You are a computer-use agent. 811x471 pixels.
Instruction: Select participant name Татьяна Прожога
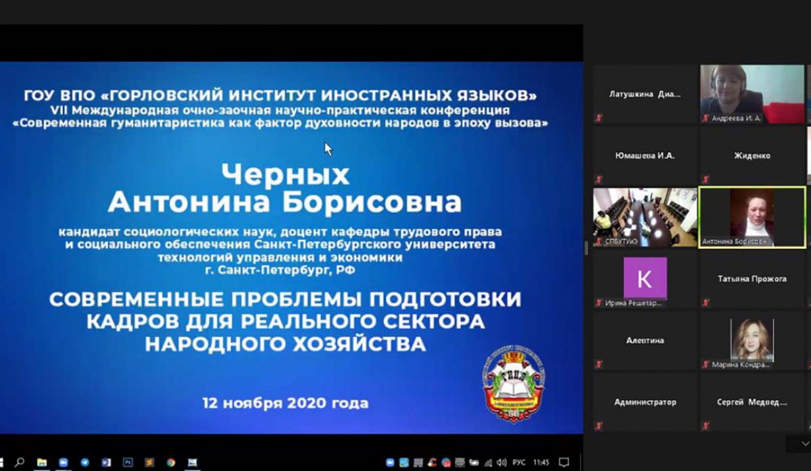coord(752,278)
